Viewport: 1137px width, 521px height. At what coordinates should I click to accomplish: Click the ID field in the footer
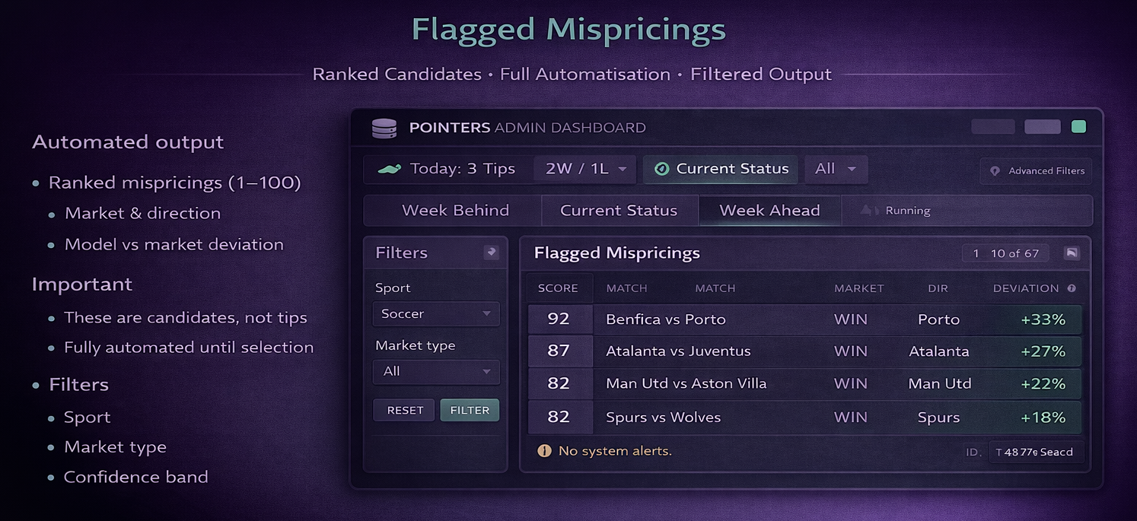point(1034,452)
